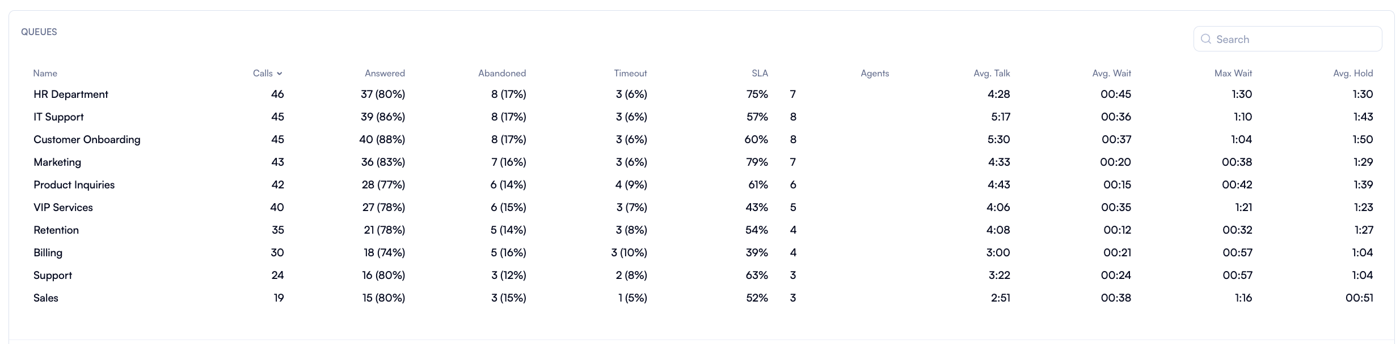The height and width of the screenshot is (344, 1400).
Task: Click the Avg. Wait column header
Action: [x=1111, y=74]
